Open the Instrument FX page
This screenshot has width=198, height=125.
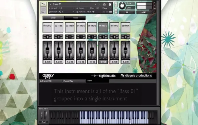50,81
